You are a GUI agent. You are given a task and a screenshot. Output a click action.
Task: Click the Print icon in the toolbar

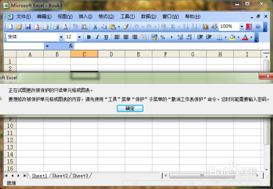pyautogui.click(x=56, y=27)
